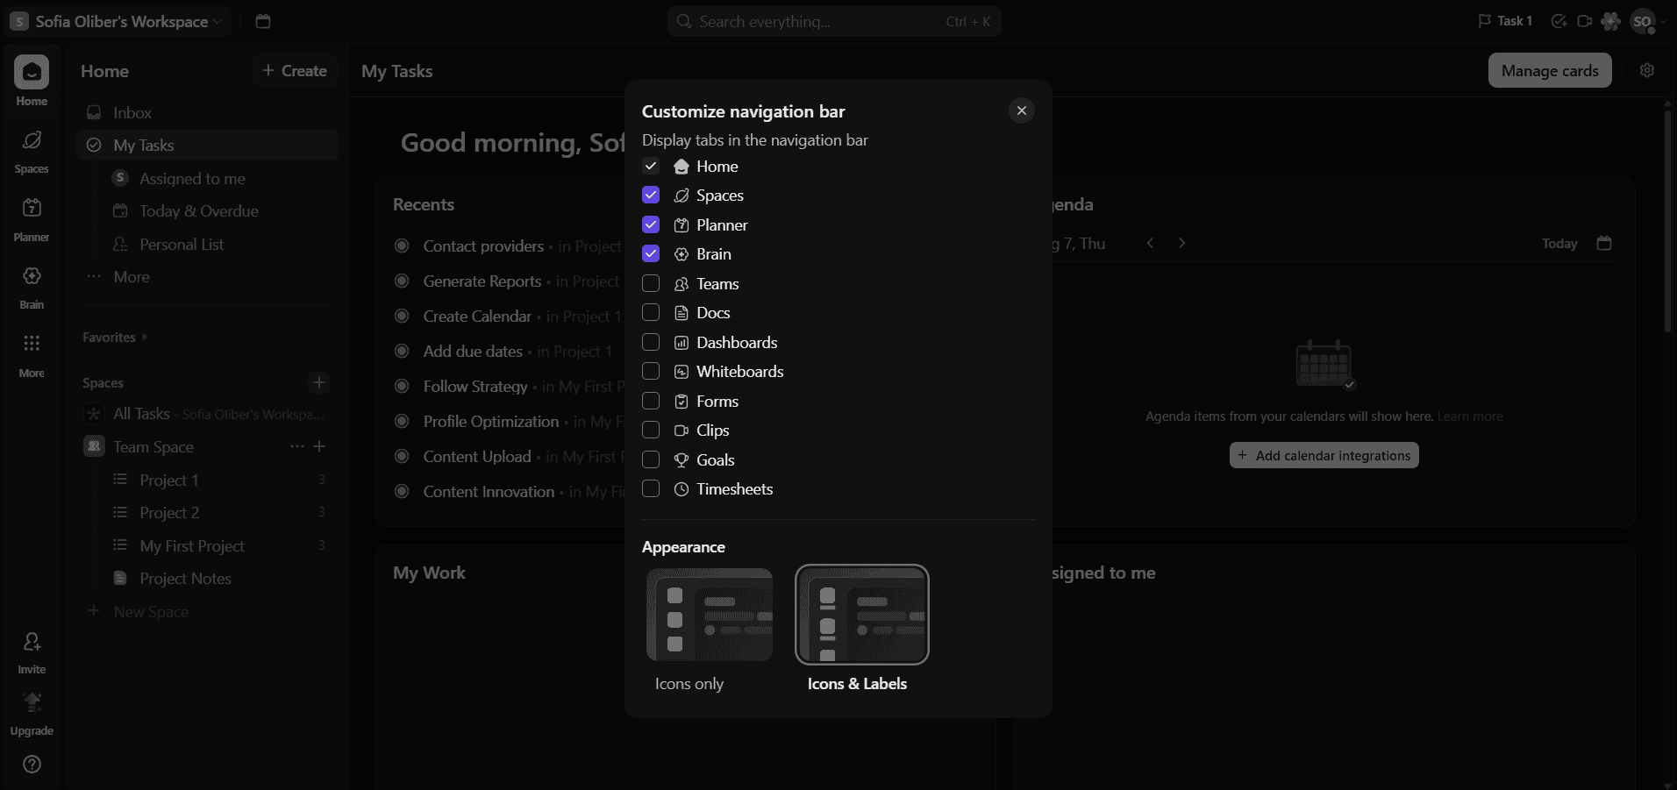Uncheck the Brain tab checkbox
This screenshot has width=1677, height=790.
pos(651,254)
